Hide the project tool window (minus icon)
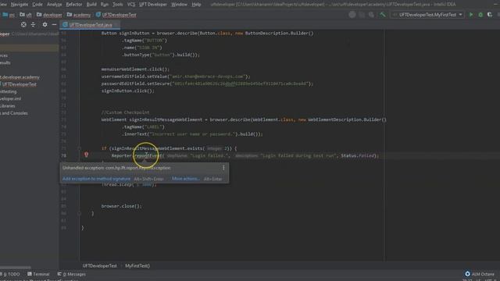The width and height of the screenshot is (500, 281). (x=54, y=24)
